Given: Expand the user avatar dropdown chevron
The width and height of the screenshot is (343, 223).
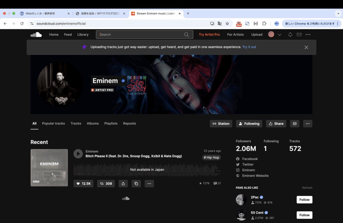Looking at the screenshot, I should pyautogui.click(x=280, y=34).
